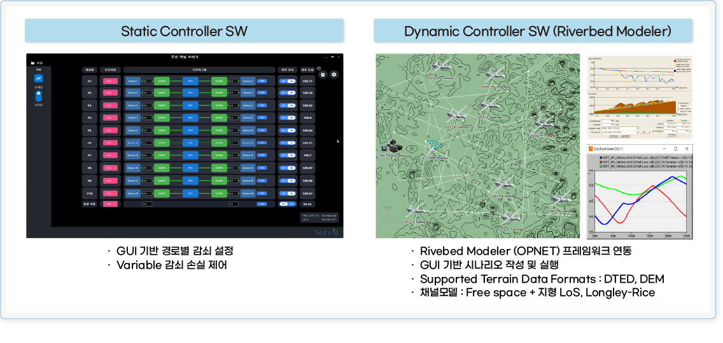This screenshot has width=723, height=343.
Task: Click the left value field in 일괄 적용 row
Action: 147,204
